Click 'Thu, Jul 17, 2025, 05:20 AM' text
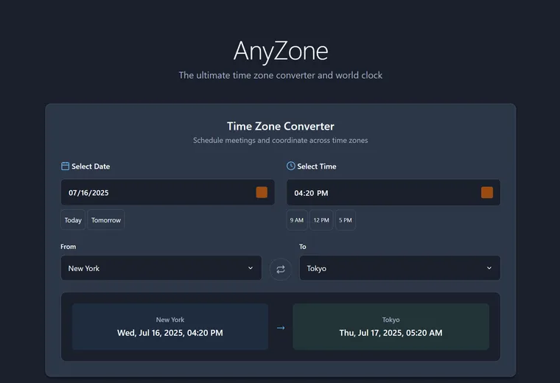Image resolution: width=560 pixels, height=383 pixels. 391,333
